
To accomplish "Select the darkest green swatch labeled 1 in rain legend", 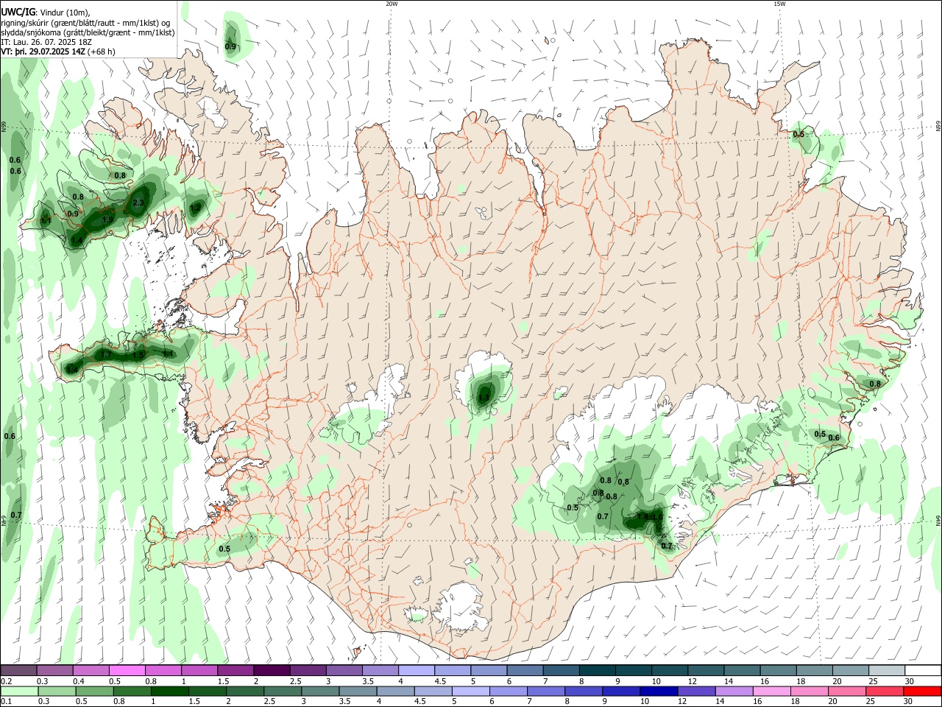I will pos(169,691).
